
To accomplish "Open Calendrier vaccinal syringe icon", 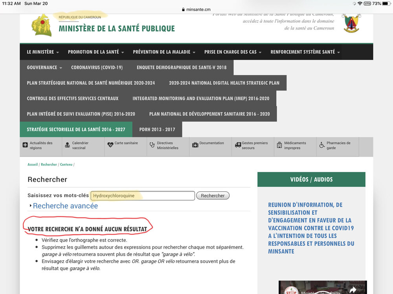I will point(67,145).
